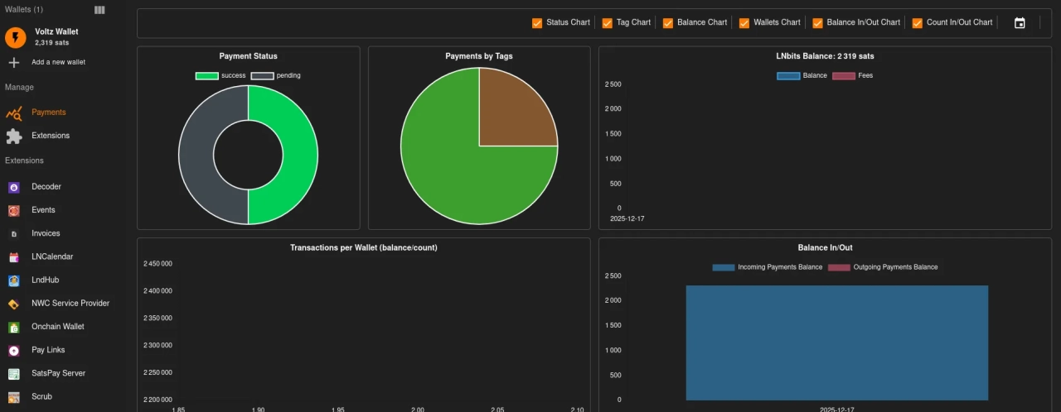This screenshot has height=412, width=1061.
Task: Click the Onchain Wallet icon
Action: 14,327
